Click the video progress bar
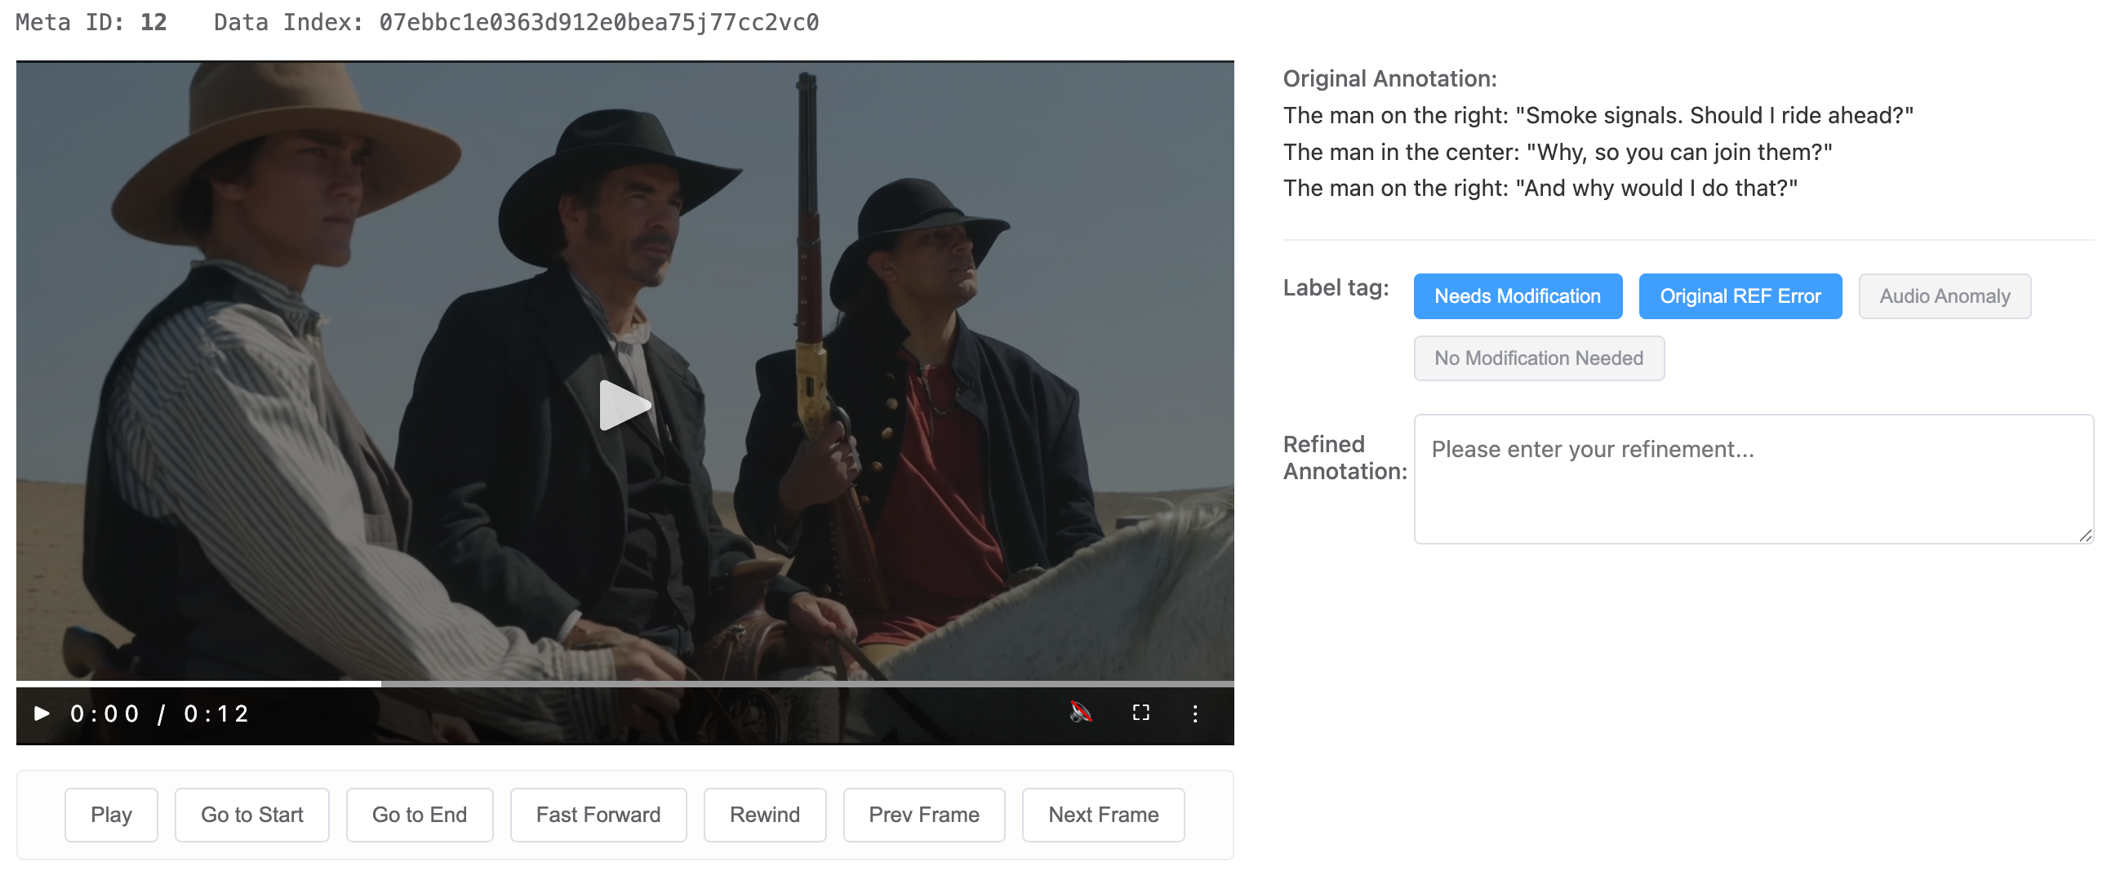 [624, 683]
